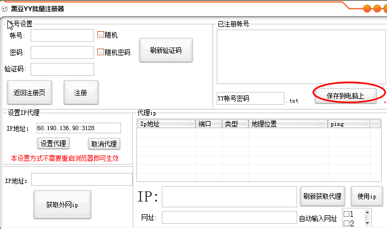The image size is (387, 229).
Task: Click the proxy IP地址 field with 60.190.136.90:3128
Action: 79,128
